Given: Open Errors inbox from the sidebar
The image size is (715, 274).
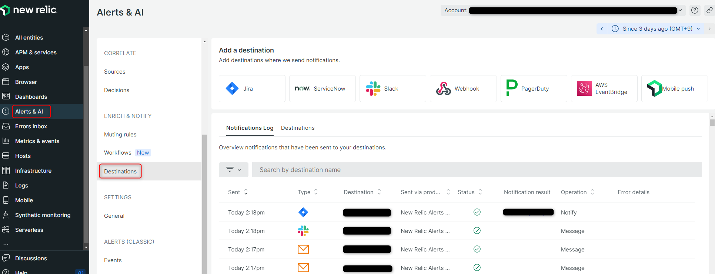Looking at the screenshot, I should (x=31, y=126).
